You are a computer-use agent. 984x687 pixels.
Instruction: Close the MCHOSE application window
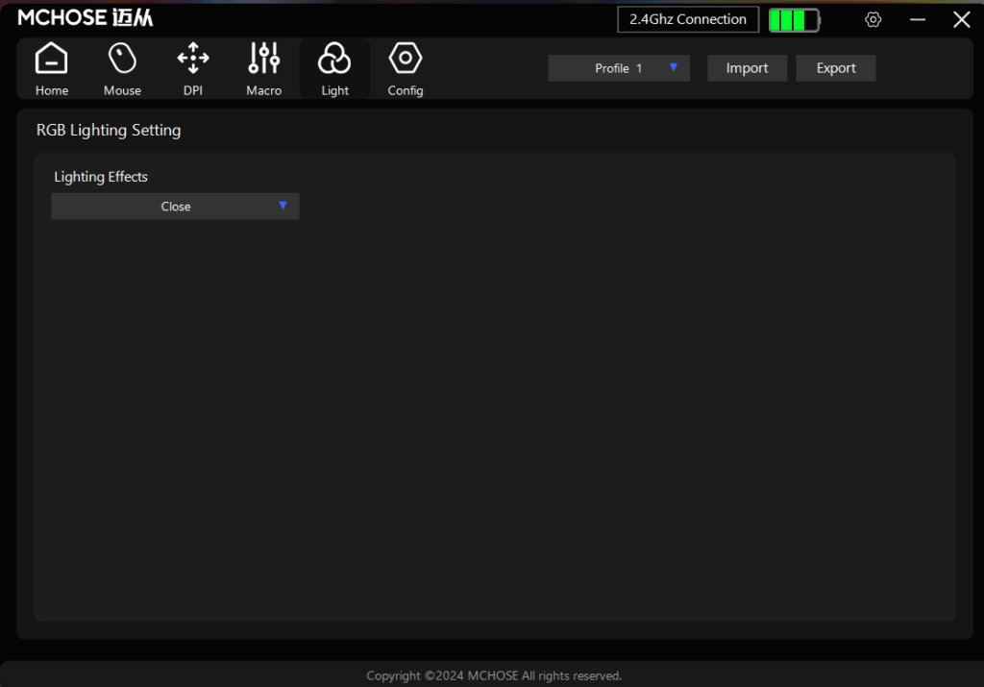(961, 20)
